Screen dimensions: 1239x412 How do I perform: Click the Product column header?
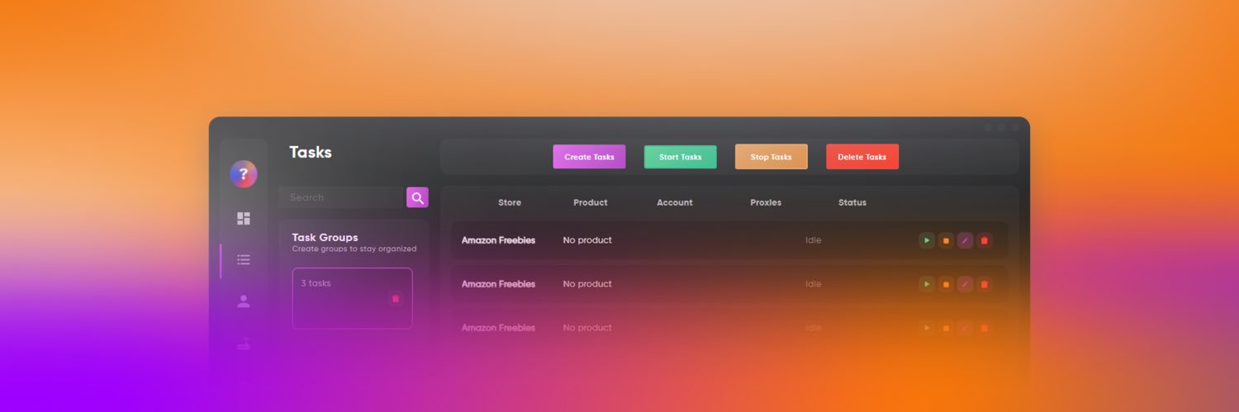590,202
